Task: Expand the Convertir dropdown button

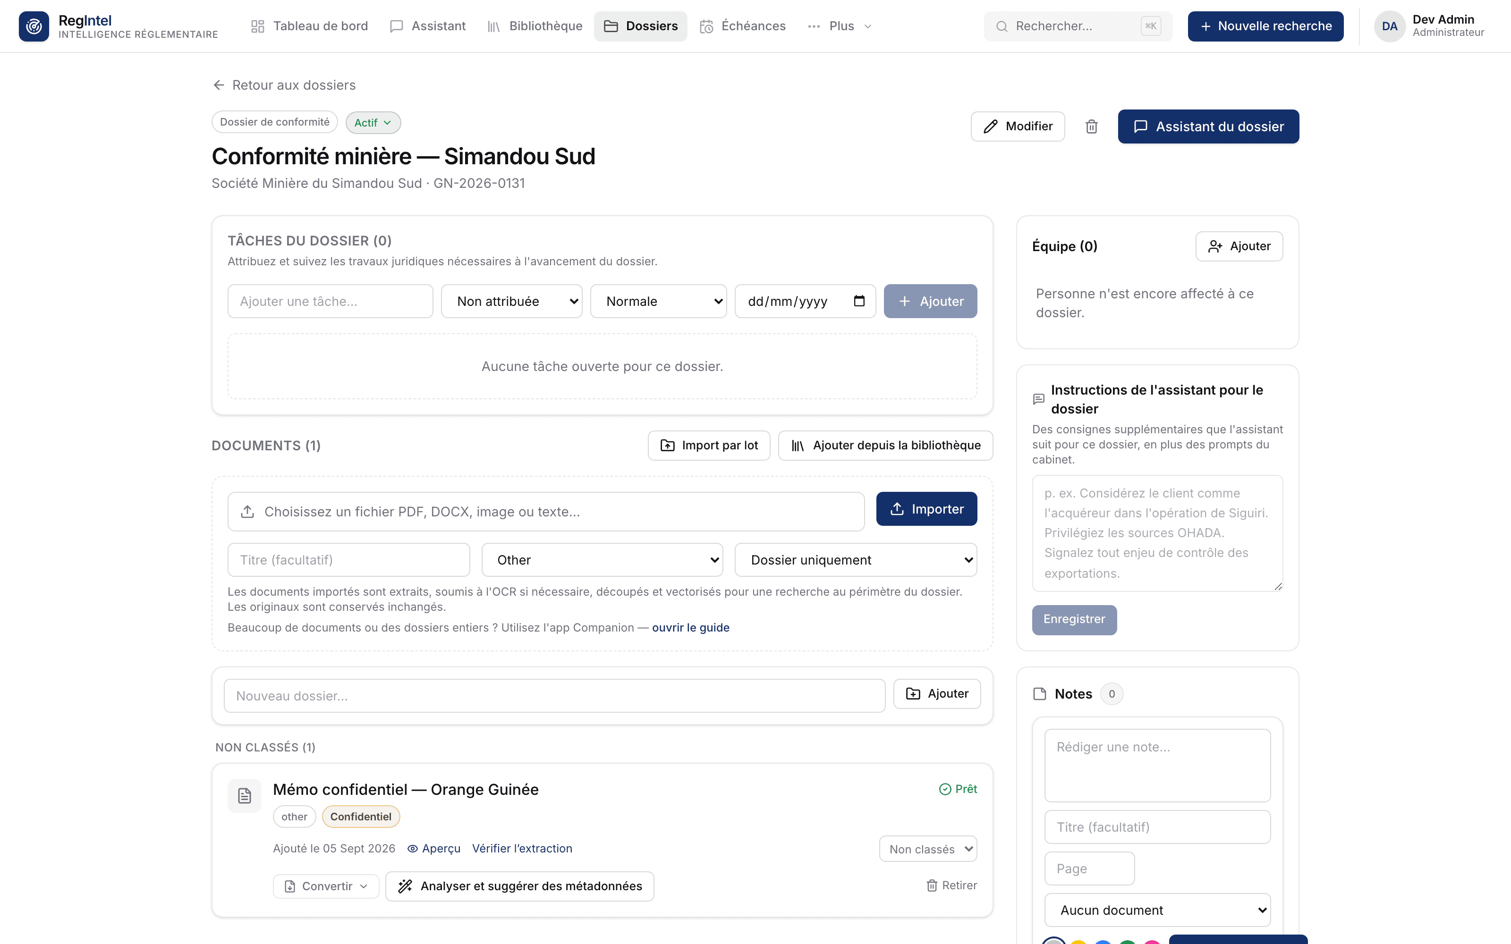Action: click(x=326, y=886)
